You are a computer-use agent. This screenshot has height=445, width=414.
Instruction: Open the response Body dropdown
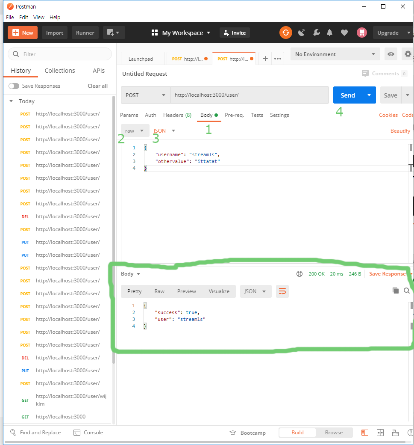(x=130, y=274)
